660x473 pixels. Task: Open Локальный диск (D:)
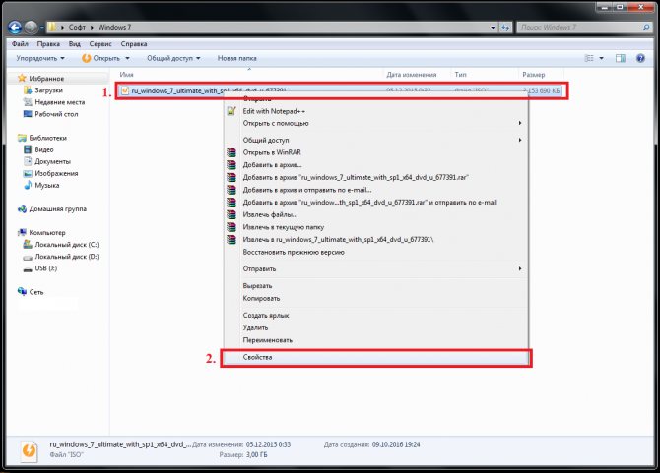click(67, 257)
